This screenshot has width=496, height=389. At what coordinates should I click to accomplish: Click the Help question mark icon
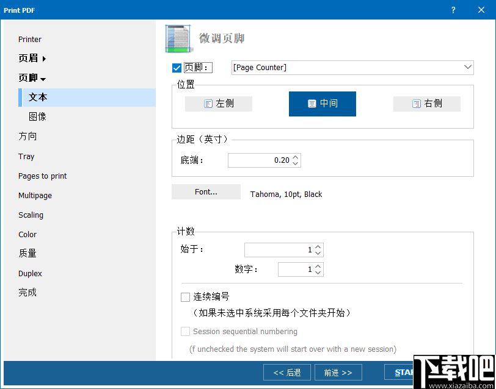pyautogui.click(x=453, y=10)
